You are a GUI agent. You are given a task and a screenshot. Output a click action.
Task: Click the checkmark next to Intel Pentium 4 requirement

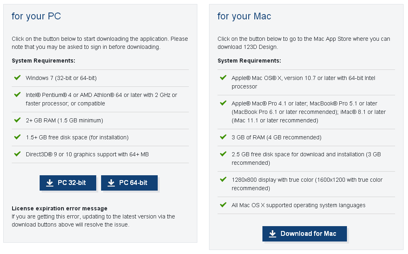tap(17, 94)
